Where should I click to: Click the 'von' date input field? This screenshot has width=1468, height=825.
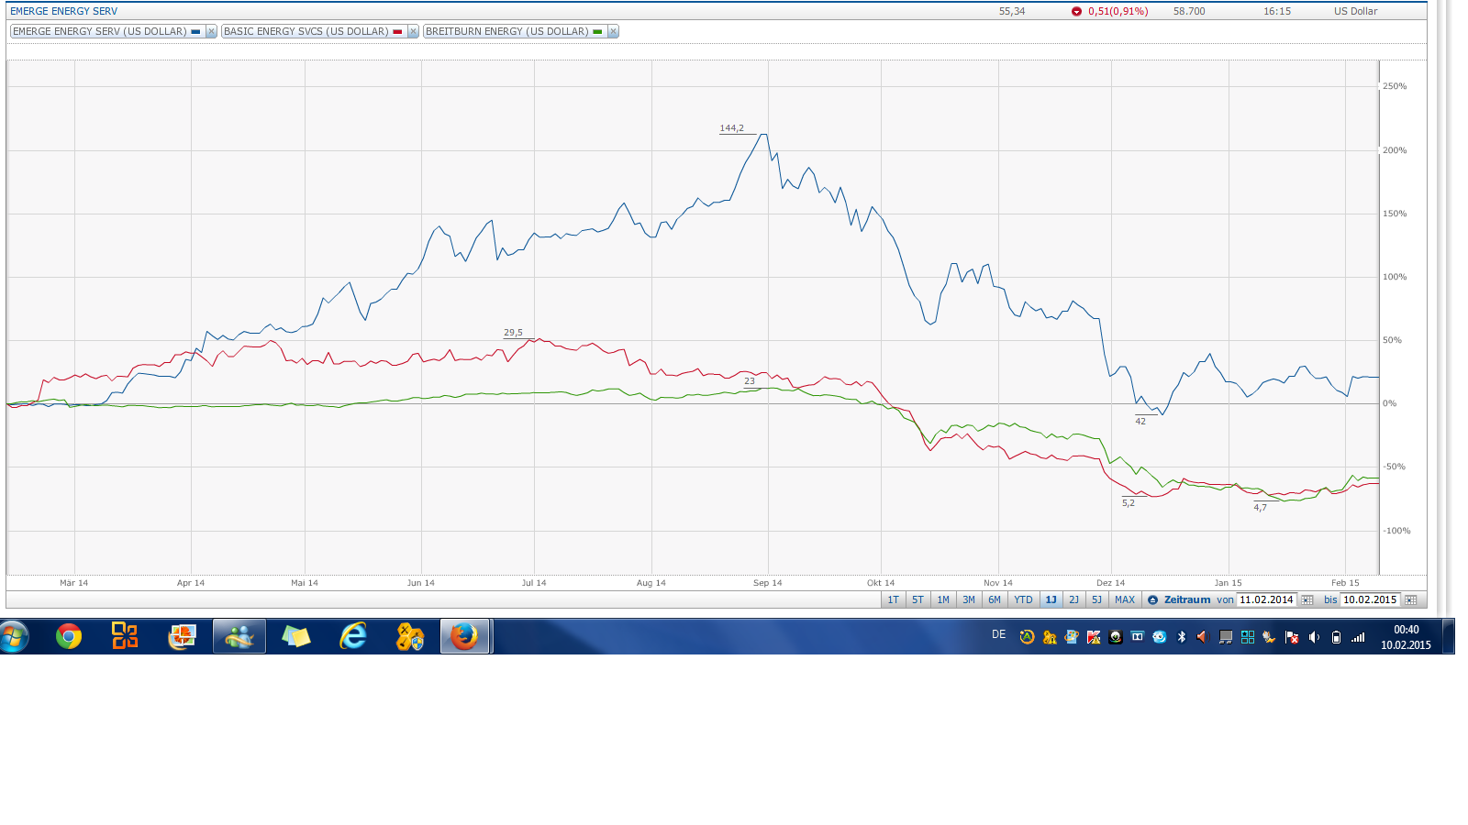[x=1267, y=599]
